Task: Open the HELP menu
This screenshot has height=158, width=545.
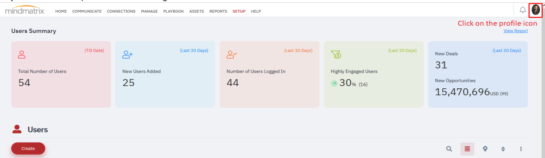Action: pyautogui.click(x=256, y=11)
